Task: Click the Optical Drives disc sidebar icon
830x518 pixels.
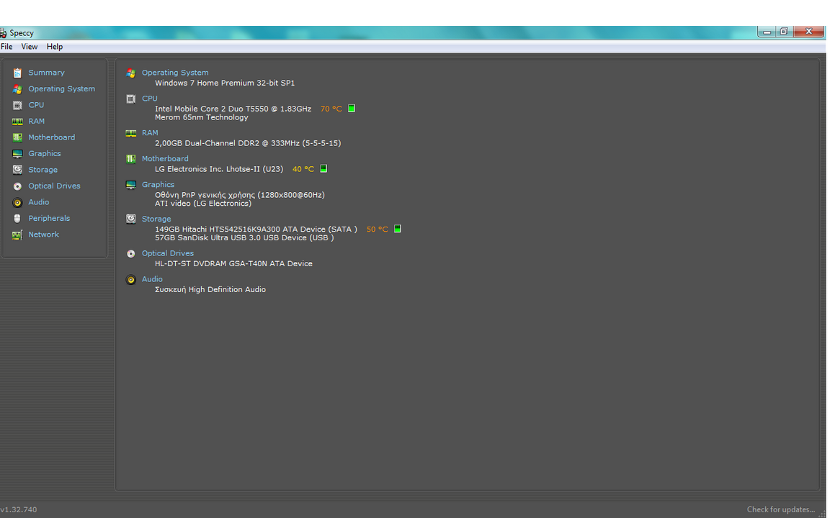Action: coord(17,186)
